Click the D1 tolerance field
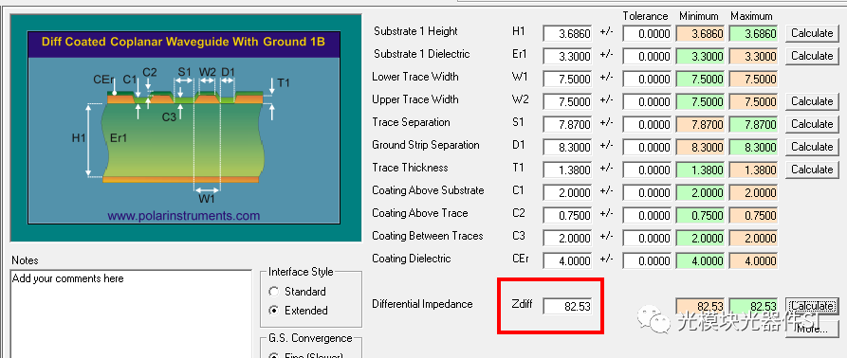The height and width of the screenshot is (358, 847). click(x=647, y=147)
